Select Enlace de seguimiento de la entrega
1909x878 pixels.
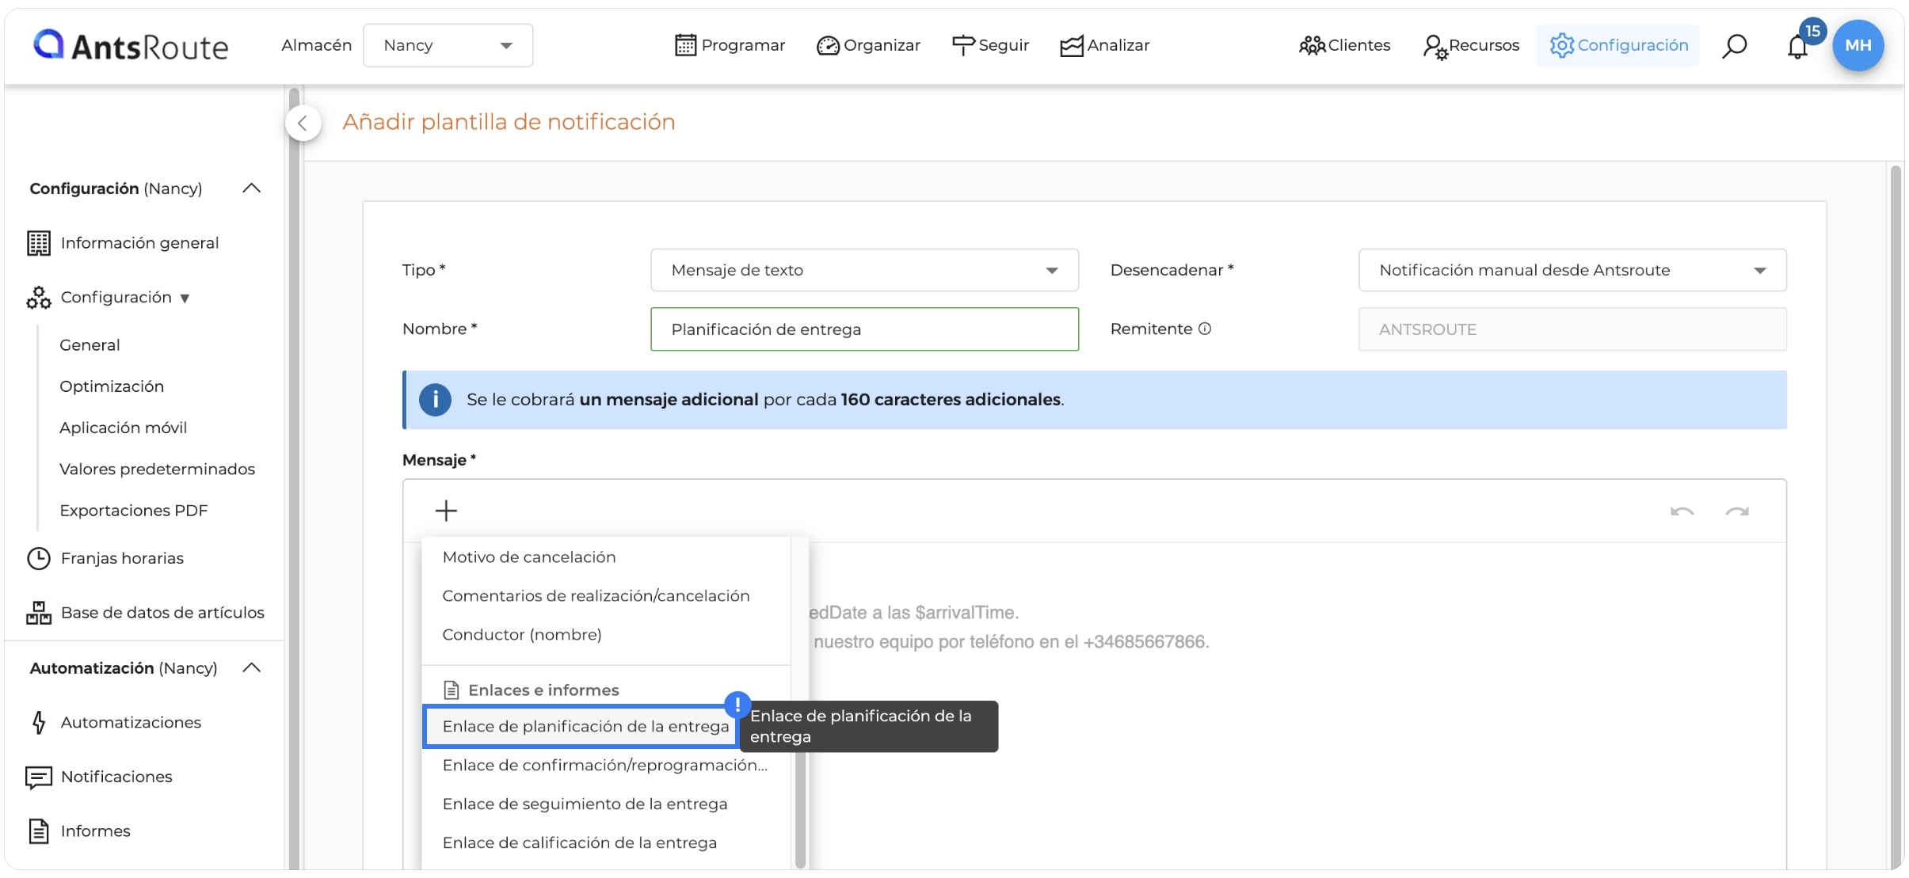(606, 804)
